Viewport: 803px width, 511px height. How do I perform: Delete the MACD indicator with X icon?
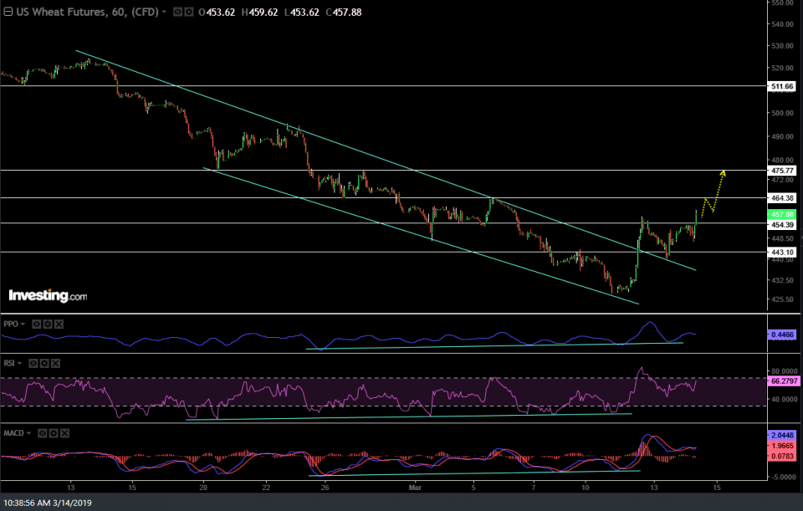click(64, 433)
